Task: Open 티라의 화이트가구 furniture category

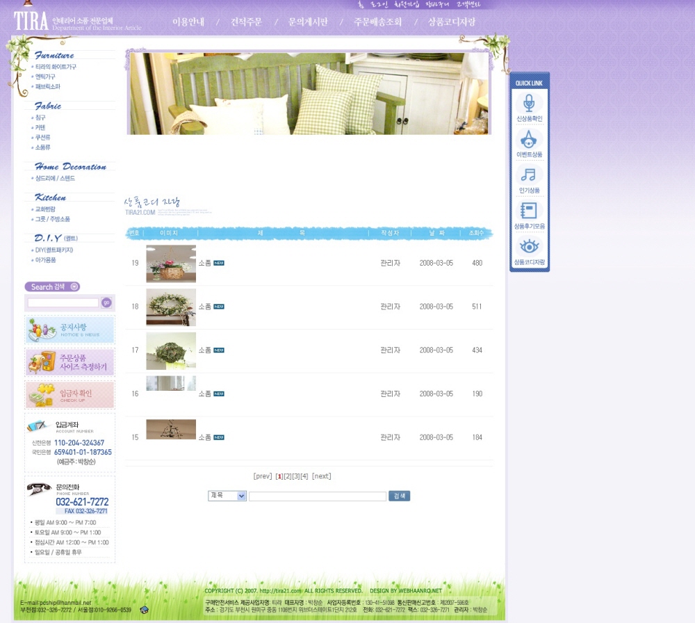Action: (56, 67)
